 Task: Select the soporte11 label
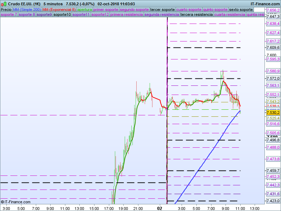(x=81, y=14)
